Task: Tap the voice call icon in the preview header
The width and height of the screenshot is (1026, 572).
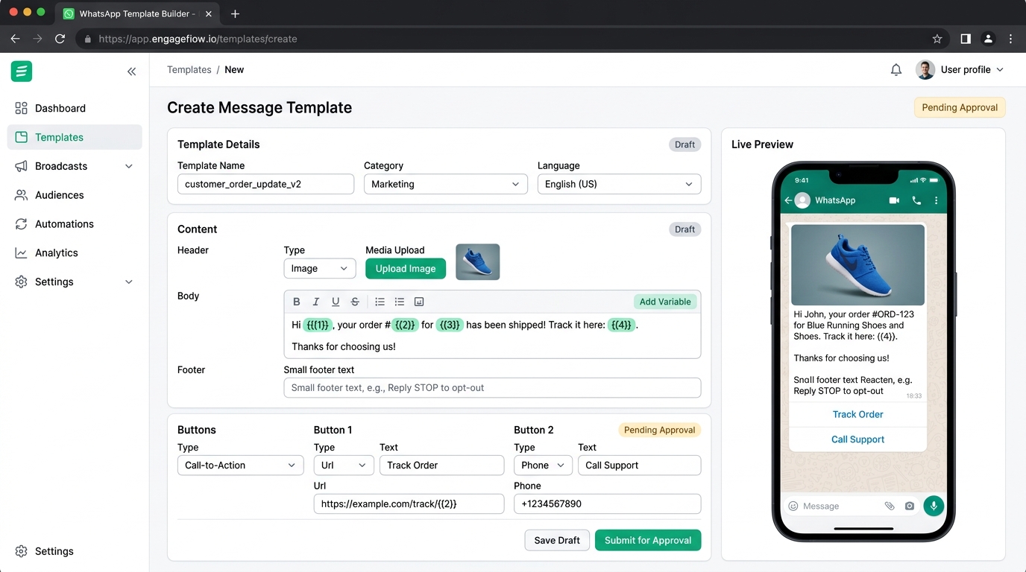Action: pyautogui.click(x=916, y=200)
